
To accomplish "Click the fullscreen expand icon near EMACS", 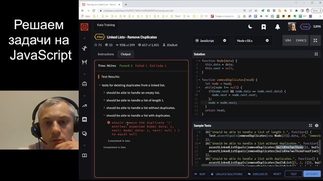I will tap(315, 40).
